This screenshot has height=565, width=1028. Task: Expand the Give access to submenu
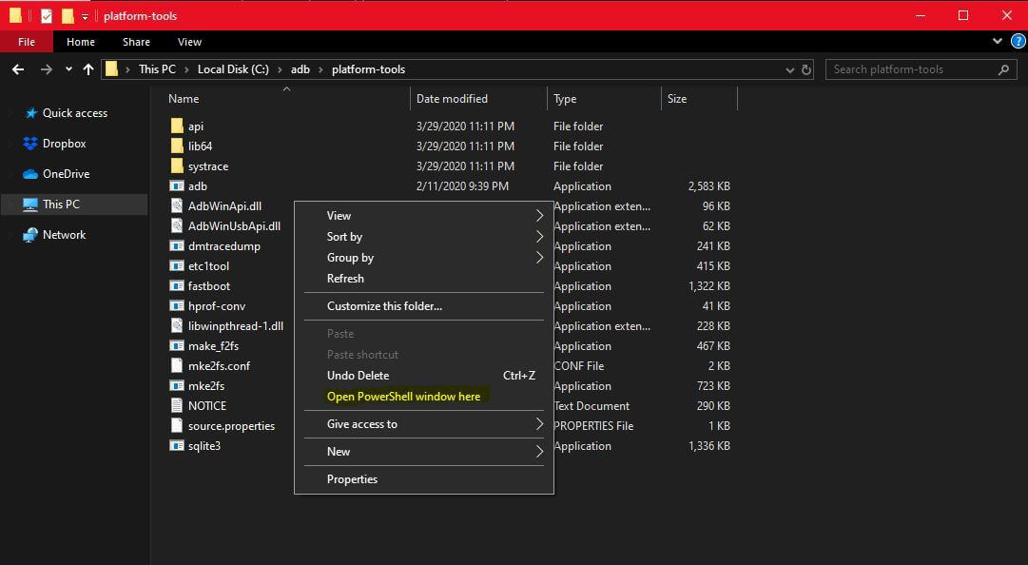539,424
